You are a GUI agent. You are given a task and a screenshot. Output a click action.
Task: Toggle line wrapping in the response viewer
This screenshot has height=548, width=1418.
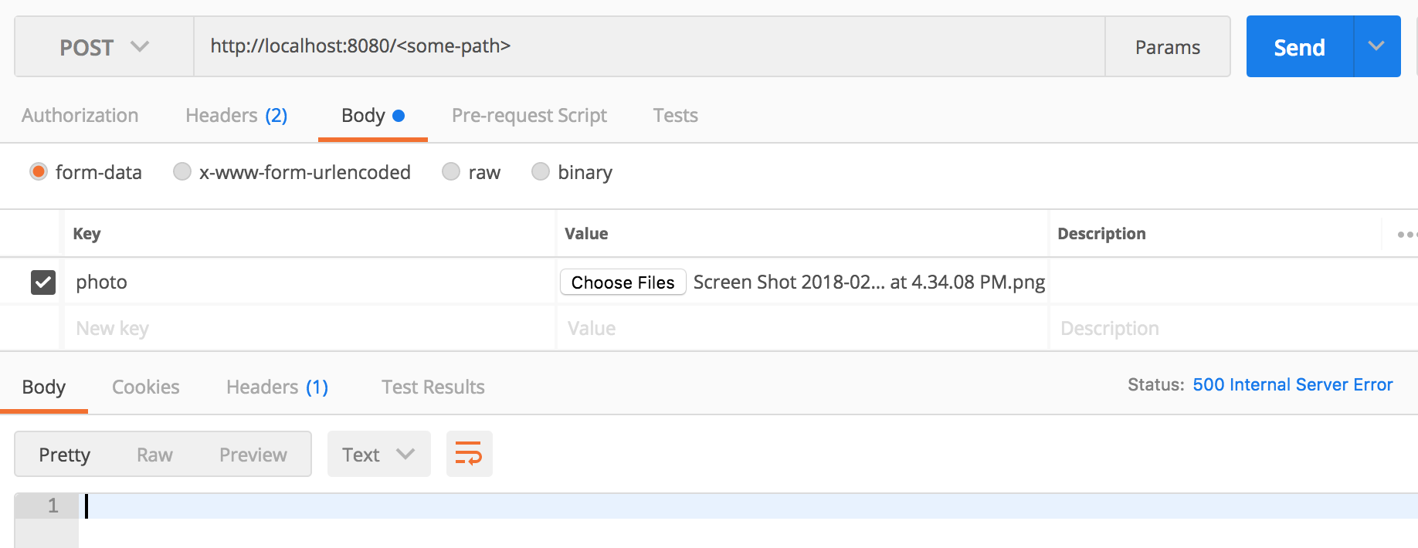469,454
